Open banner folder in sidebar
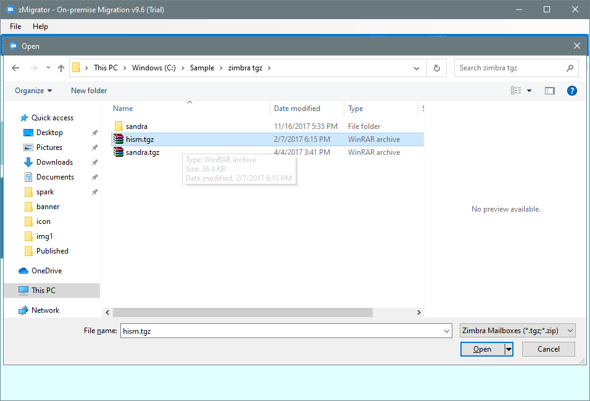The height and width of the screenshot is (401, 590). 48,207
